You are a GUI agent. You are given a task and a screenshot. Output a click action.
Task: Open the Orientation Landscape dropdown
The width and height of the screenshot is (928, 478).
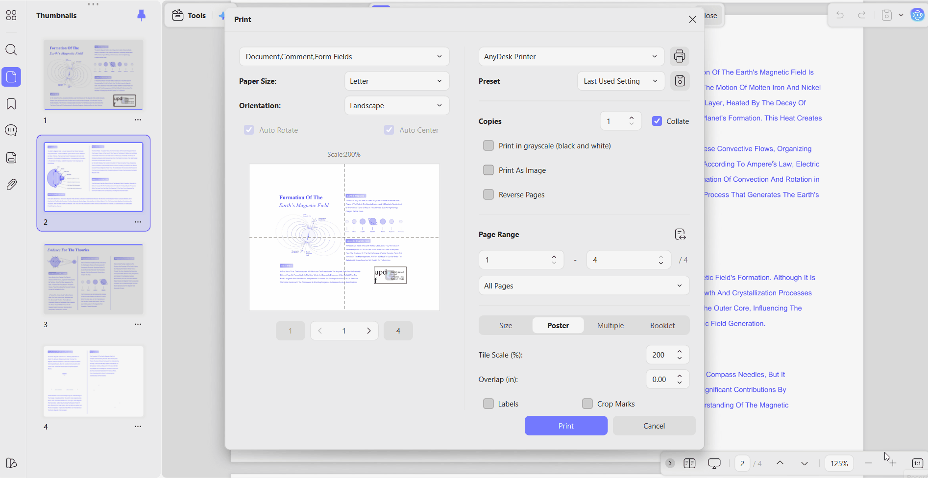click(x=397, y=105)
